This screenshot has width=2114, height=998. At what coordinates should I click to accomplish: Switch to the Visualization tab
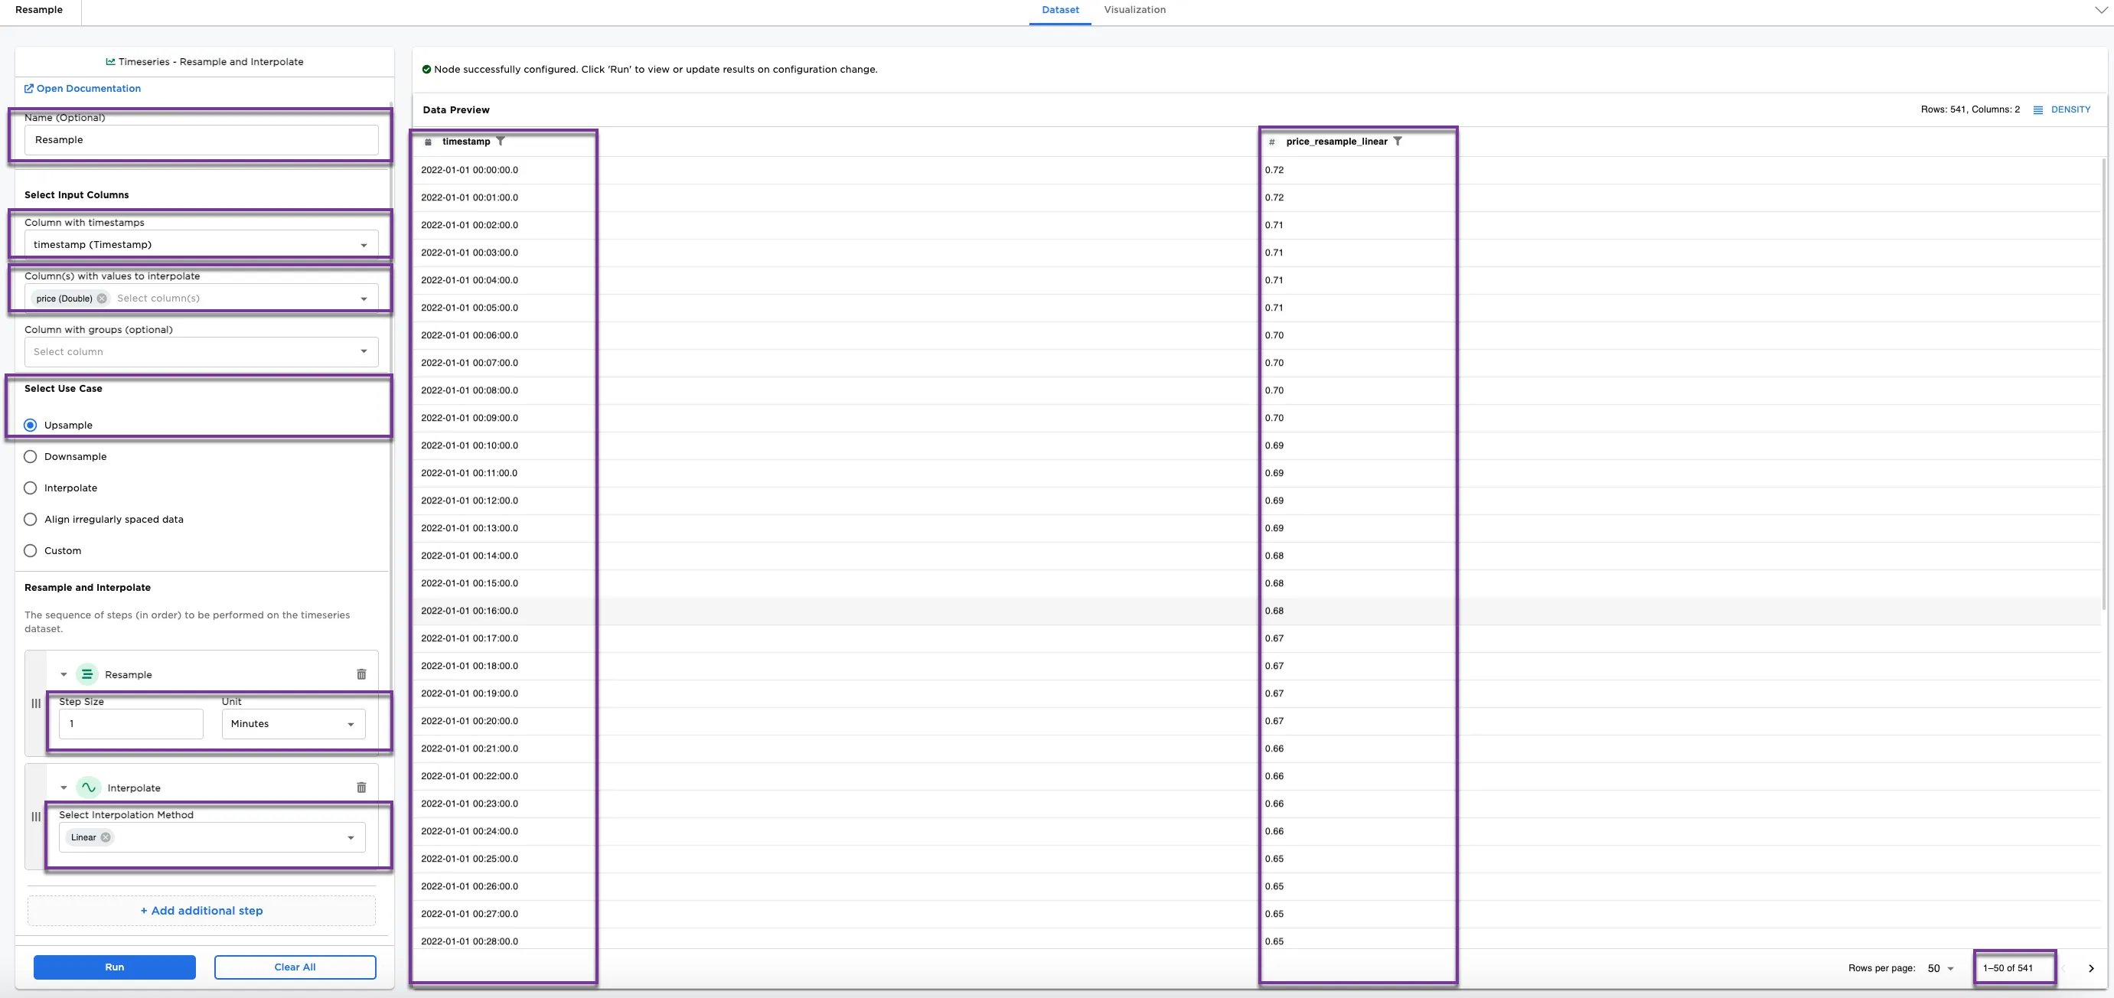tap(1134, 10)
